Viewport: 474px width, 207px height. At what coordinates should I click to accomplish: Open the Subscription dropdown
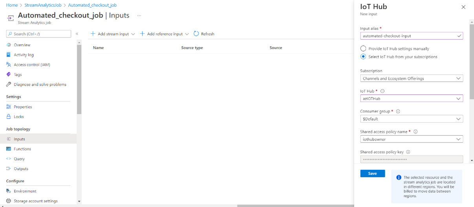pos(412,78)
